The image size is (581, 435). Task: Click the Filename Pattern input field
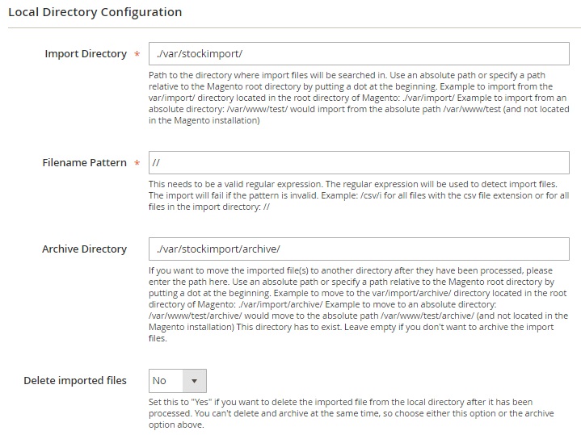pos(359,163)
